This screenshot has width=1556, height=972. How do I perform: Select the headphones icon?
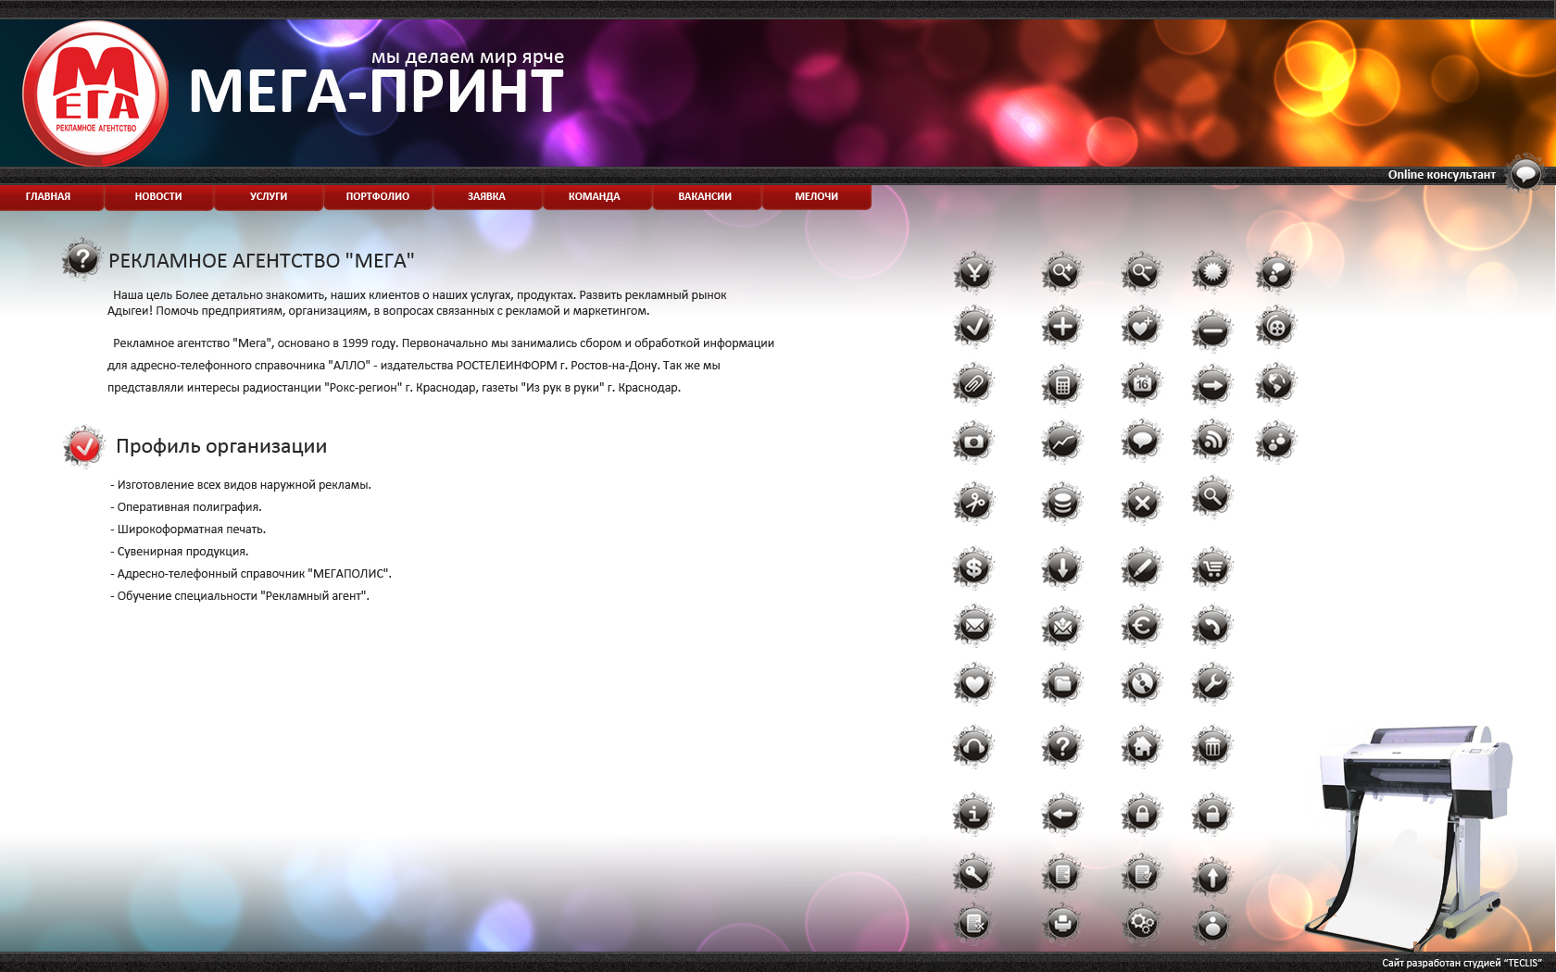pos(972,745)
